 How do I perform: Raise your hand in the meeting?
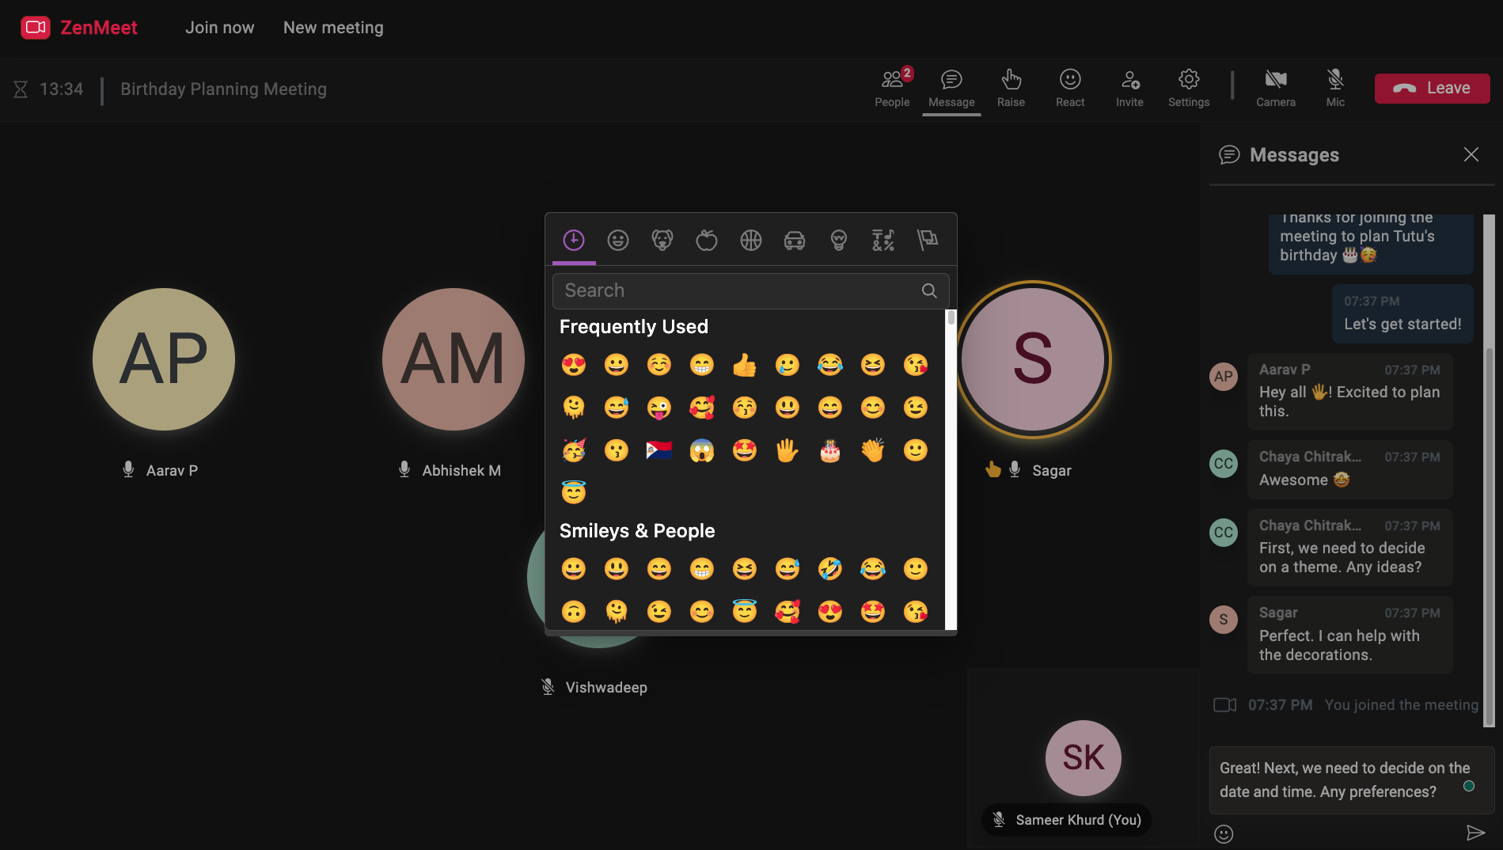pos(1011,88)
